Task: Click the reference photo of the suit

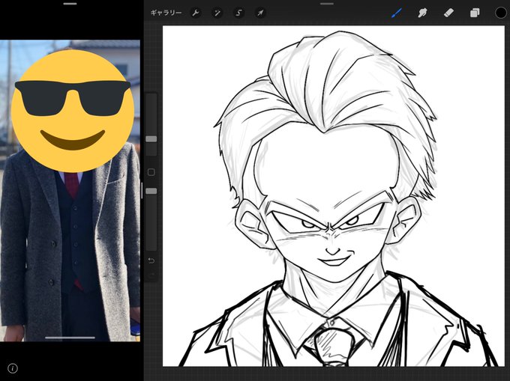Action: coord(70,190)
